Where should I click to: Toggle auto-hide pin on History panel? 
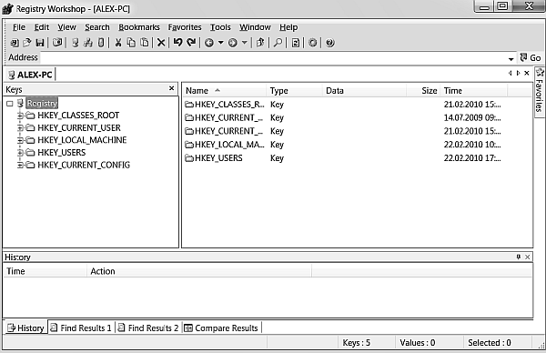[x=519, y=257]
